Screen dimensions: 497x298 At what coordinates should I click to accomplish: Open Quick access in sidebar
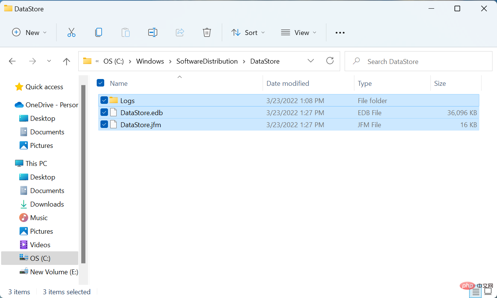click(x=39, y=87)
